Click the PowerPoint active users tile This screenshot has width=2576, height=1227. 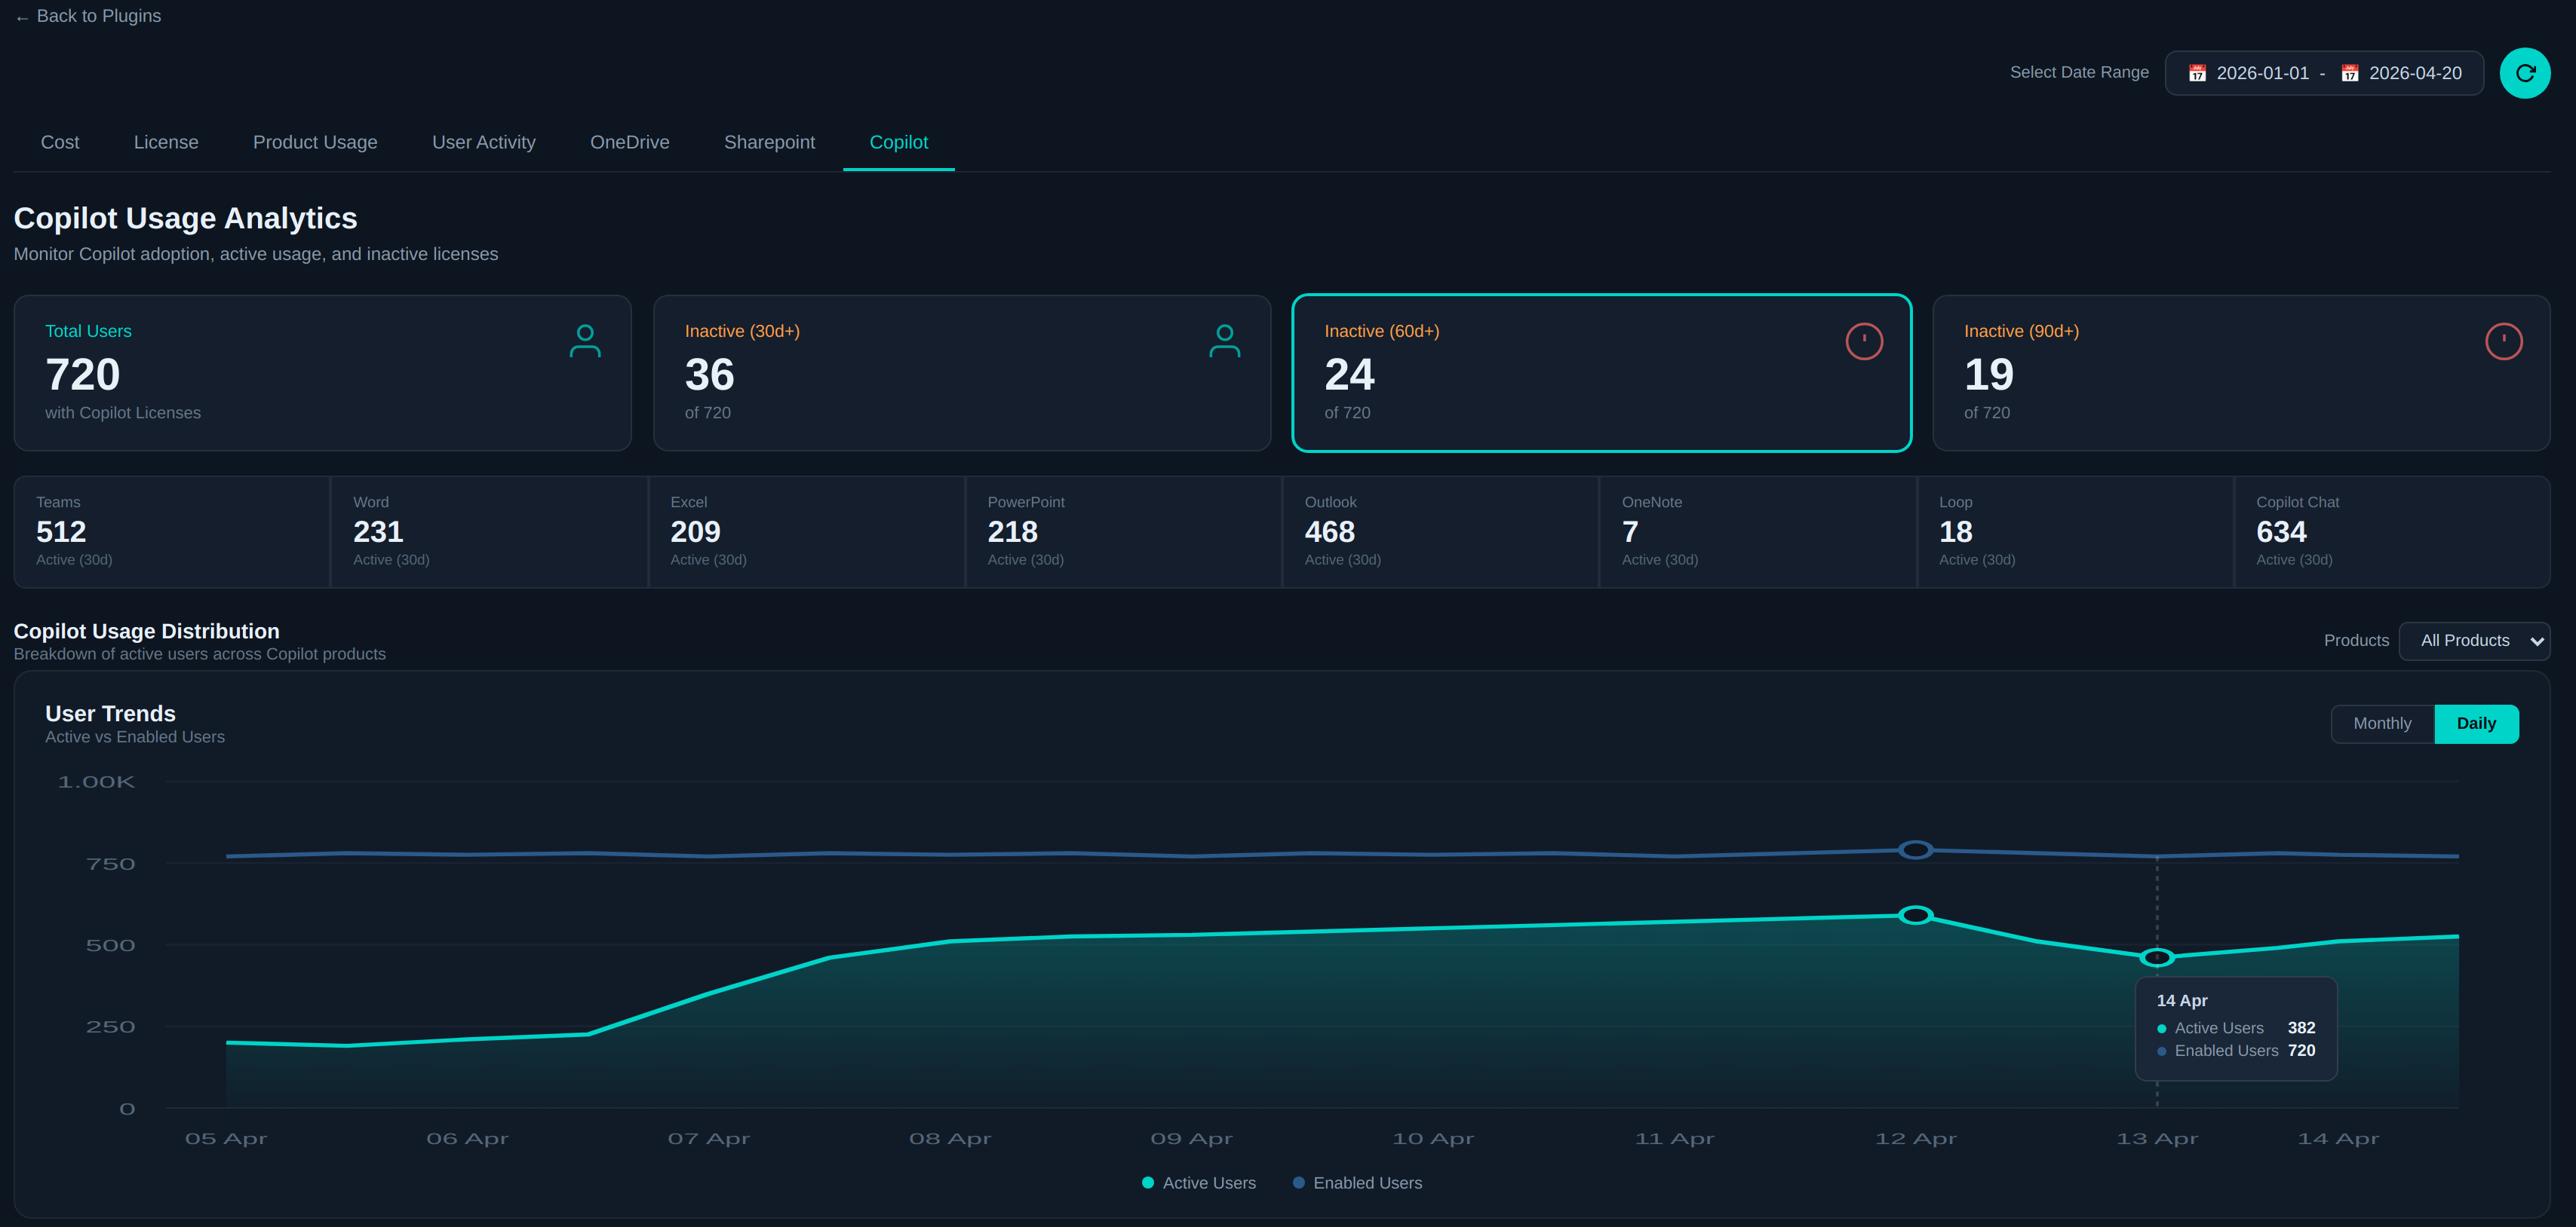tap(1123, 531)
